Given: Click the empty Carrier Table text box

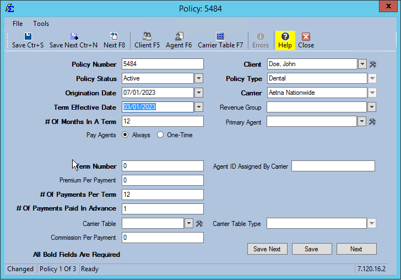Looking at the screenshot, I should [153, 223].
